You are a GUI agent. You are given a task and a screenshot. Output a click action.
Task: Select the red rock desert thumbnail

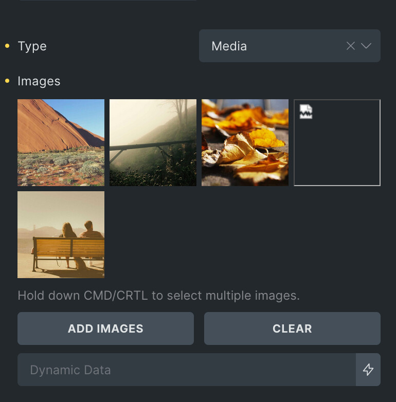(61, 142)
